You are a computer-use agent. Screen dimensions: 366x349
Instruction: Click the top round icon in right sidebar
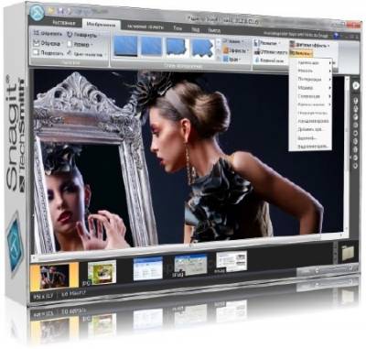[x=356, y=86]
